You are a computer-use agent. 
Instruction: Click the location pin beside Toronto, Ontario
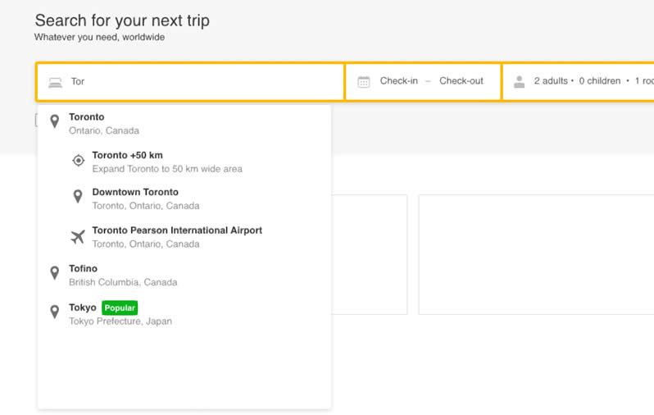pos(55,122)
